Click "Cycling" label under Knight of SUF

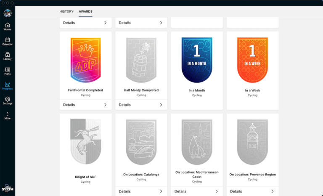(x=85, y=182)
